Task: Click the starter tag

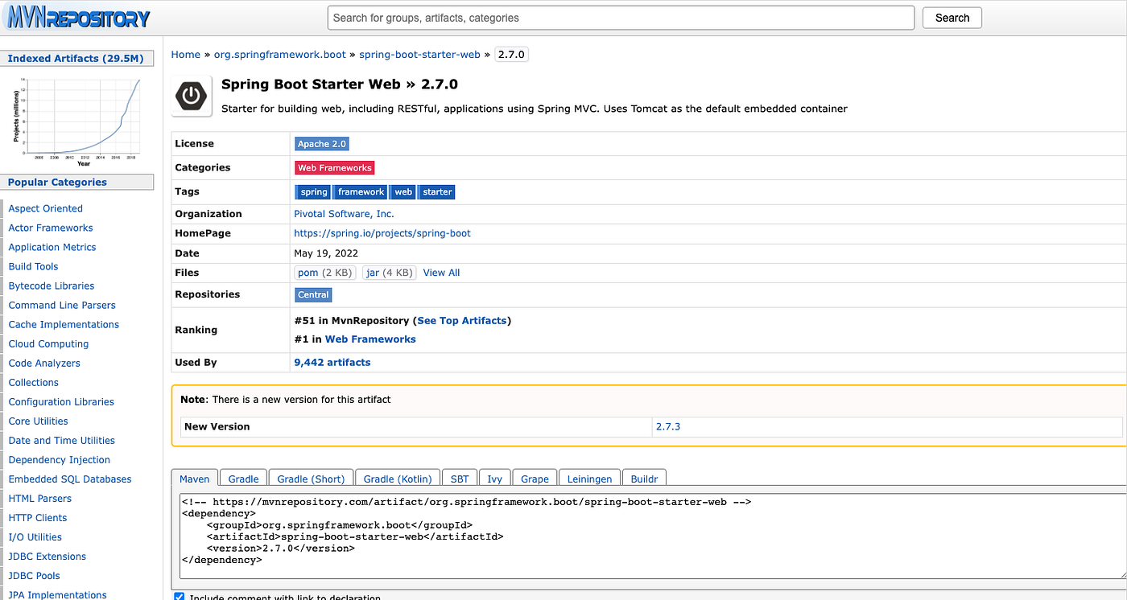Action: tap(436, 192)
